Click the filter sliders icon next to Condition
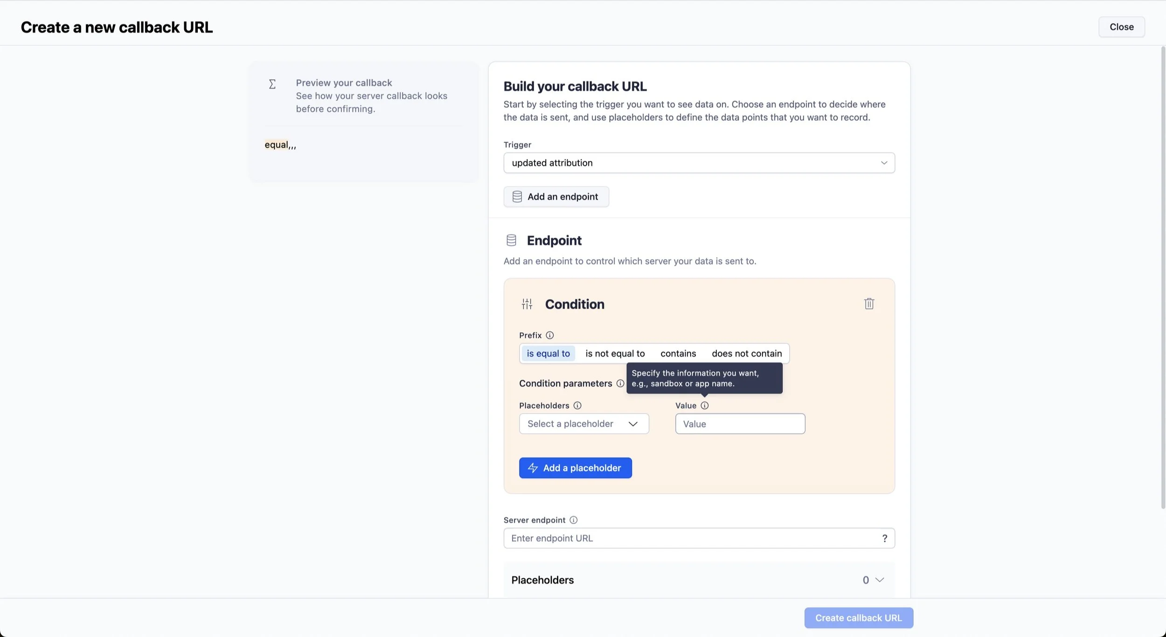Image resolution: width=1166 pixels, height=637 pixels. (527, 304)
